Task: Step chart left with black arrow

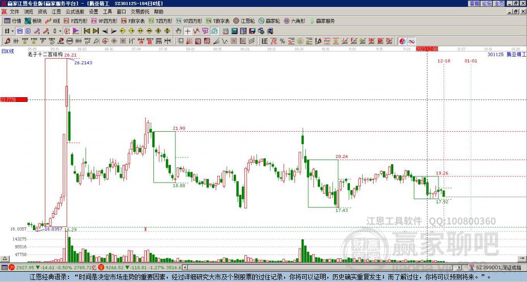Action: pos(105,31)
